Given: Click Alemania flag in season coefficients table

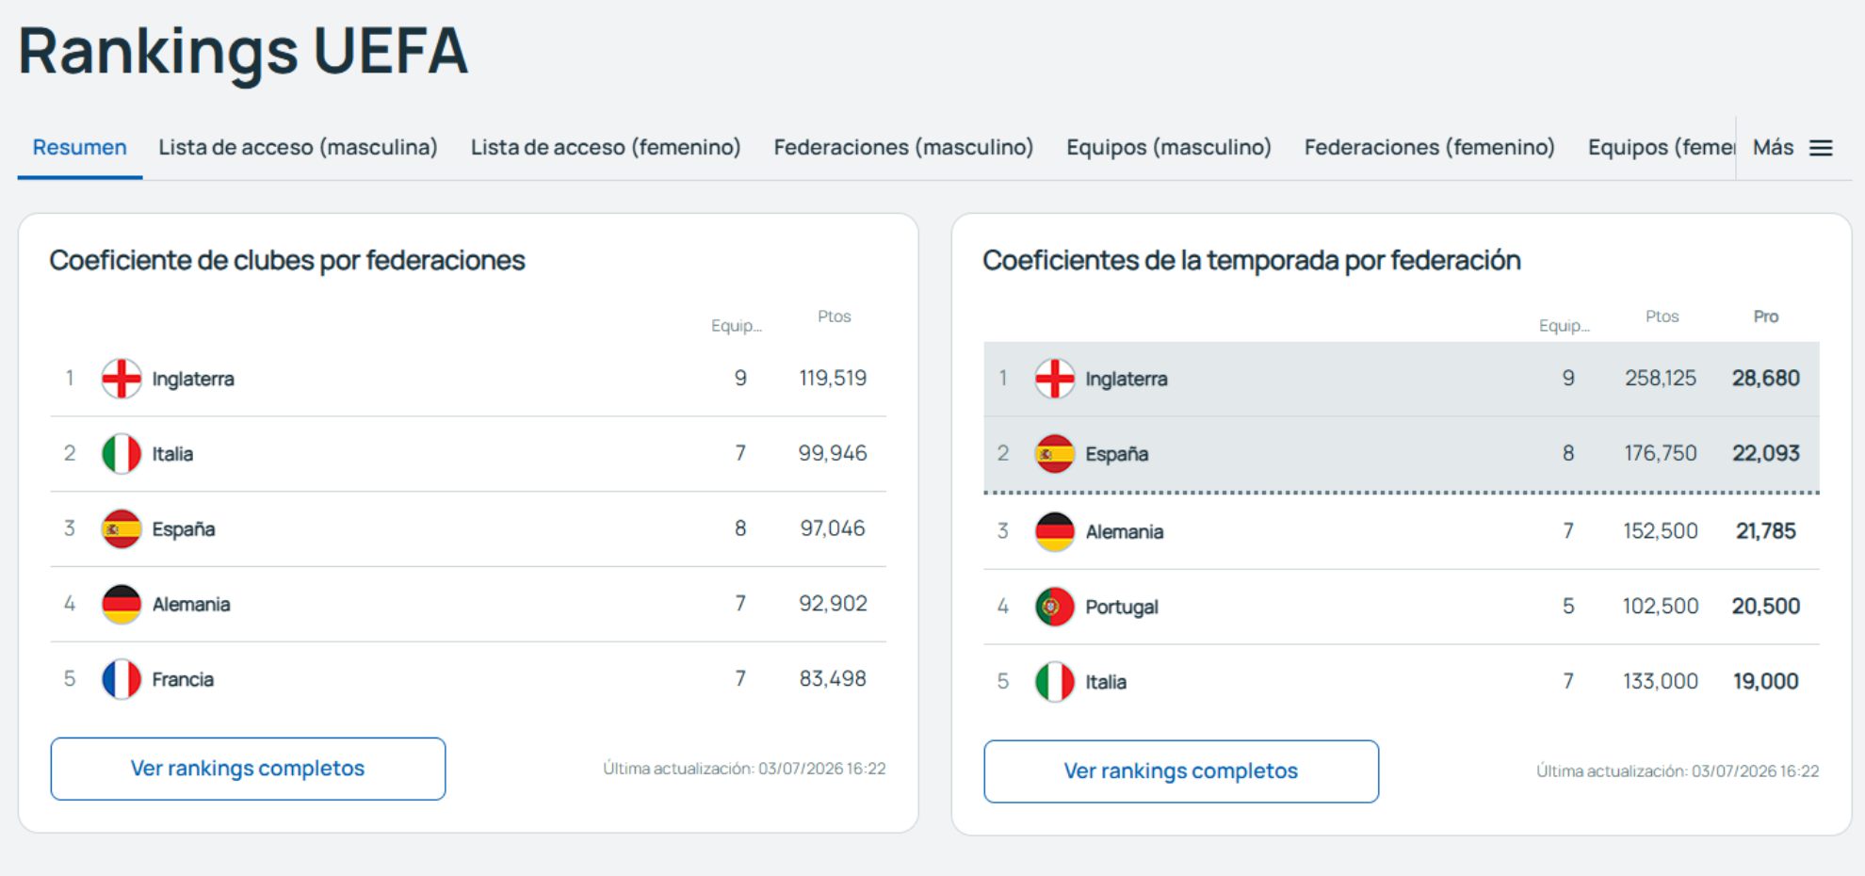Looking at the screenshot, I should [x=1055, y=531].
